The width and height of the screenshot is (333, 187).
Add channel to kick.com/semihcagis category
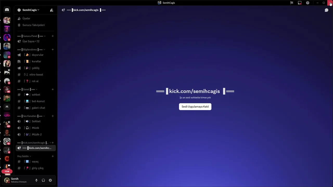point(53,143)
